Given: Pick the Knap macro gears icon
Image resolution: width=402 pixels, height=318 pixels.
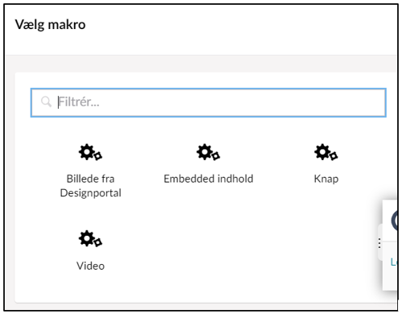Looking at the screenshot, I should click(326, 152).
